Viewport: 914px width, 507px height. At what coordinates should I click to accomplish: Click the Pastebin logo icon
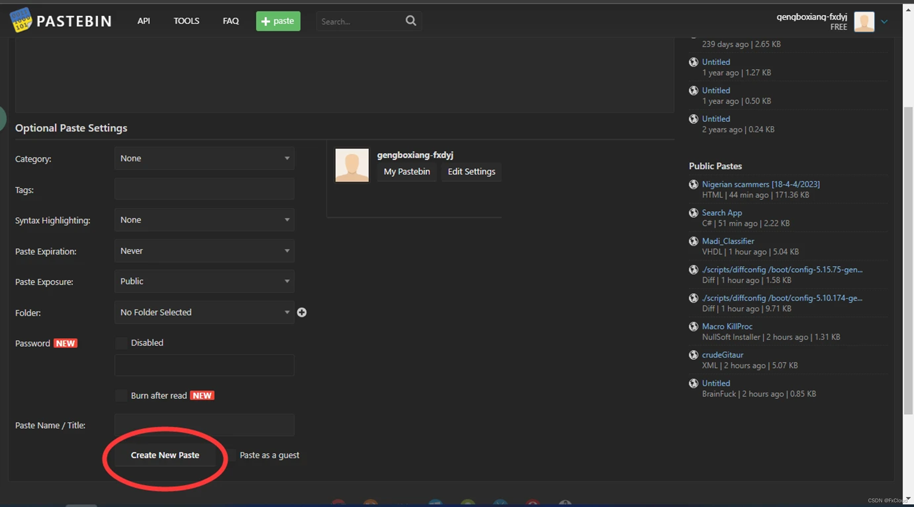tap(20, 20)
